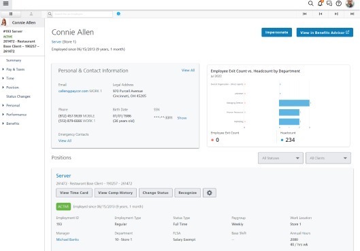Open the help question mark icon
Screen dimensions: 360x251
338,3
